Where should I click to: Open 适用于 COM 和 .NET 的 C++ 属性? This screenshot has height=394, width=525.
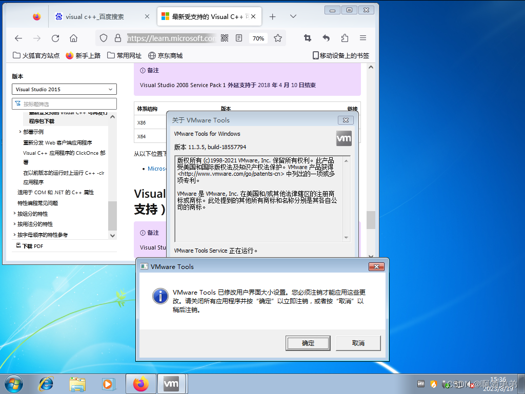pyautogui.click(x=55, y=193)
